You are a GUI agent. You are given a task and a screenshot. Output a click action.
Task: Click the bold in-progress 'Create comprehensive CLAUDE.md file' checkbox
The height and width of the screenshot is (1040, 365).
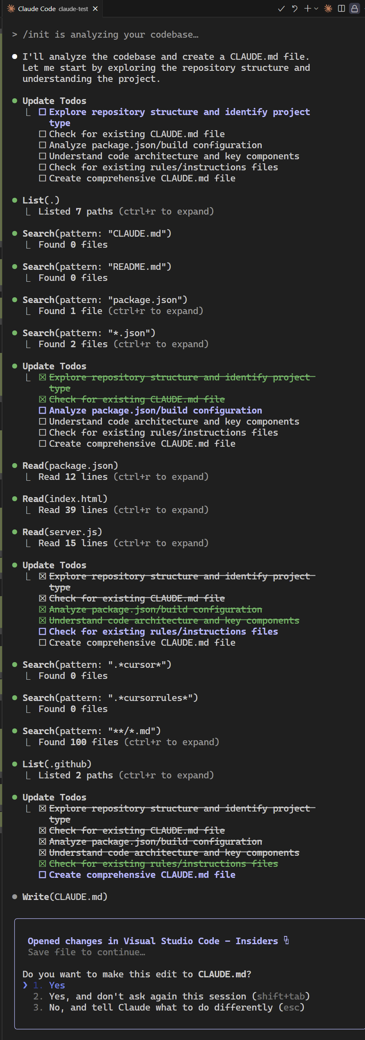pos(43,875)
